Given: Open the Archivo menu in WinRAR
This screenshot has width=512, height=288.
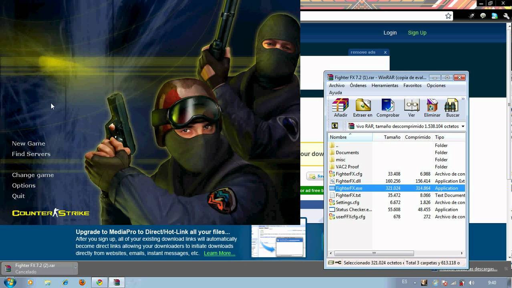Looking at the screenshot, I should point(337,86).
